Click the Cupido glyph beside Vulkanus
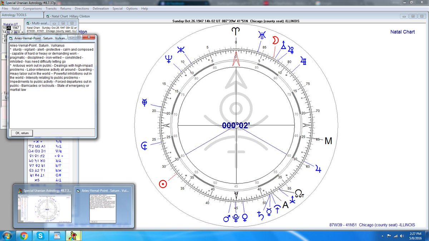The width and height of the screenshot is (429, 241). [291, 50]
